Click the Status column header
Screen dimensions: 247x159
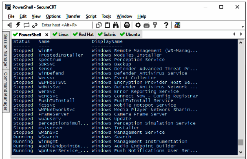(22, 41)
